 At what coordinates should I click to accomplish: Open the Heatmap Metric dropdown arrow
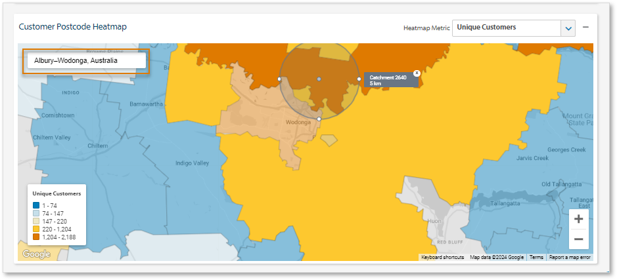point(568,28)
